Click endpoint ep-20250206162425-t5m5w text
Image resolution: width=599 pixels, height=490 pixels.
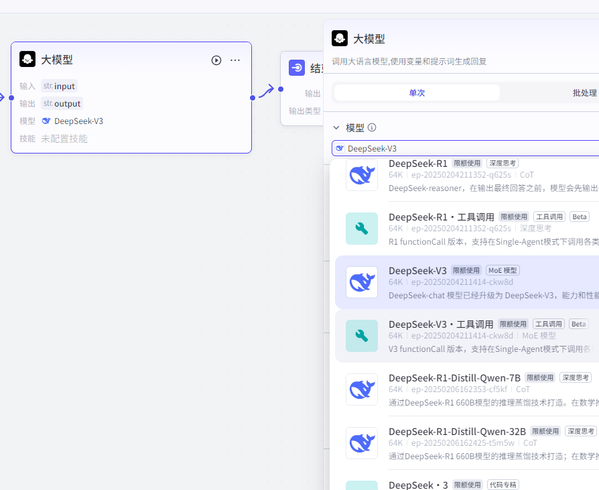(462, 442)
